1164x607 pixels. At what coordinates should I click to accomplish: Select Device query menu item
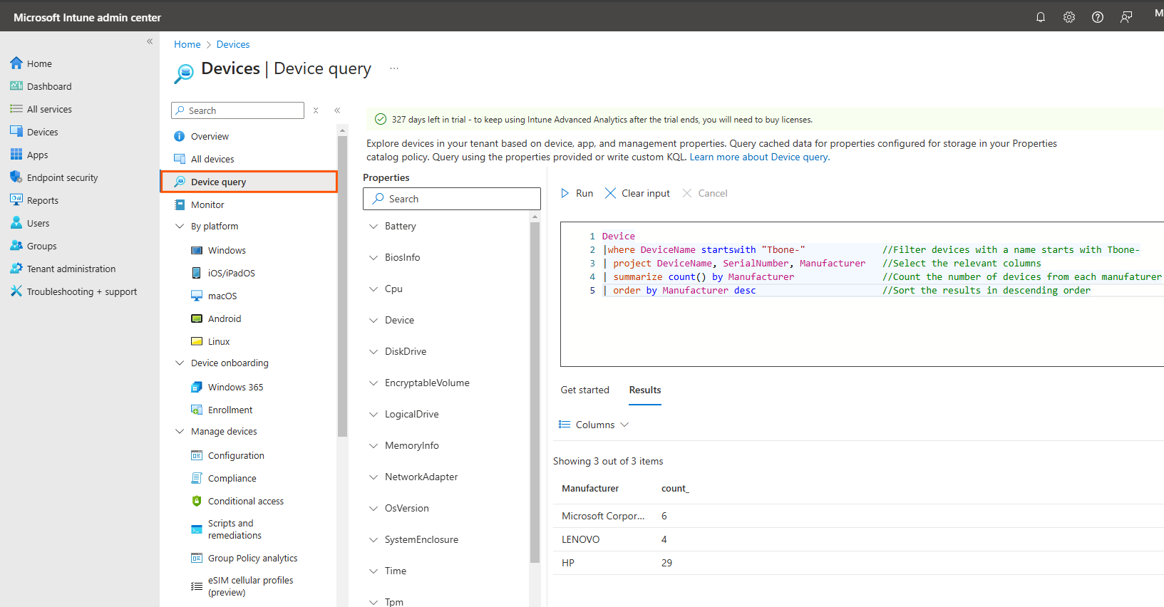249,182
